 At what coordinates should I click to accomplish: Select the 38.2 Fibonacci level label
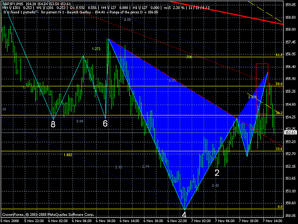(x=279, y=113)
